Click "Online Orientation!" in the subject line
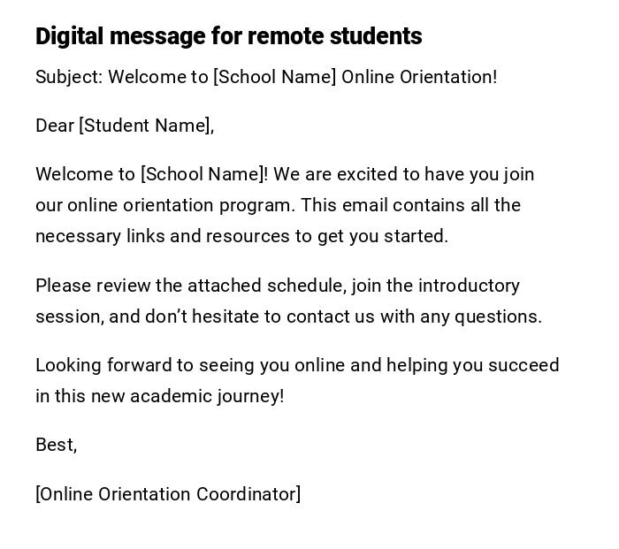The width and height of the screenshot is (619, 549). pyautogui.click(x=419, y=77)
